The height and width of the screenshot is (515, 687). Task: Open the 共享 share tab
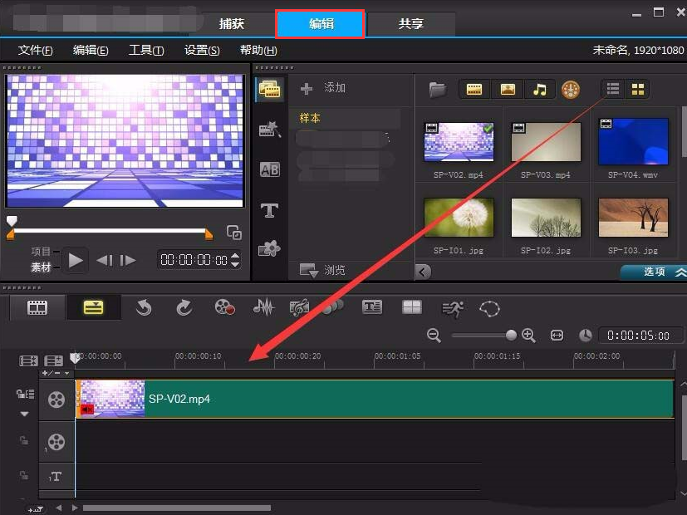point(410,23)
